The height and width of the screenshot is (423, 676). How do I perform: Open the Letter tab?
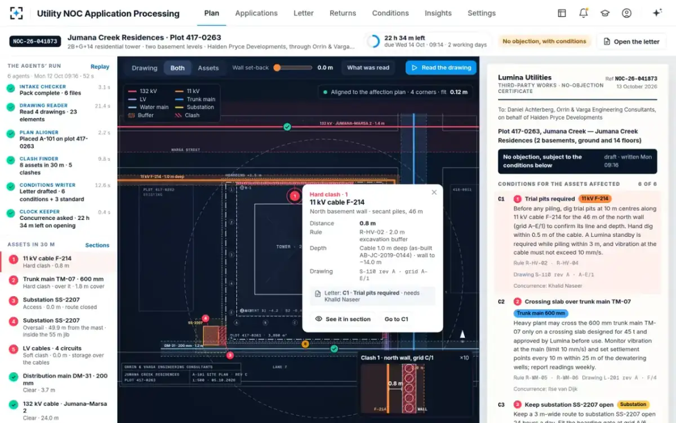coord(304,13)
